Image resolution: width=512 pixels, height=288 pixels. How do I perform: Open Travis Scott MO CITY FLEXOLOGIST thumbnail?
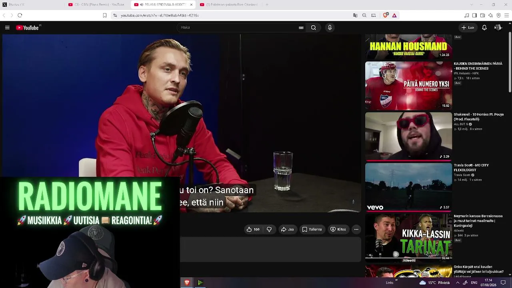point(408,187)
